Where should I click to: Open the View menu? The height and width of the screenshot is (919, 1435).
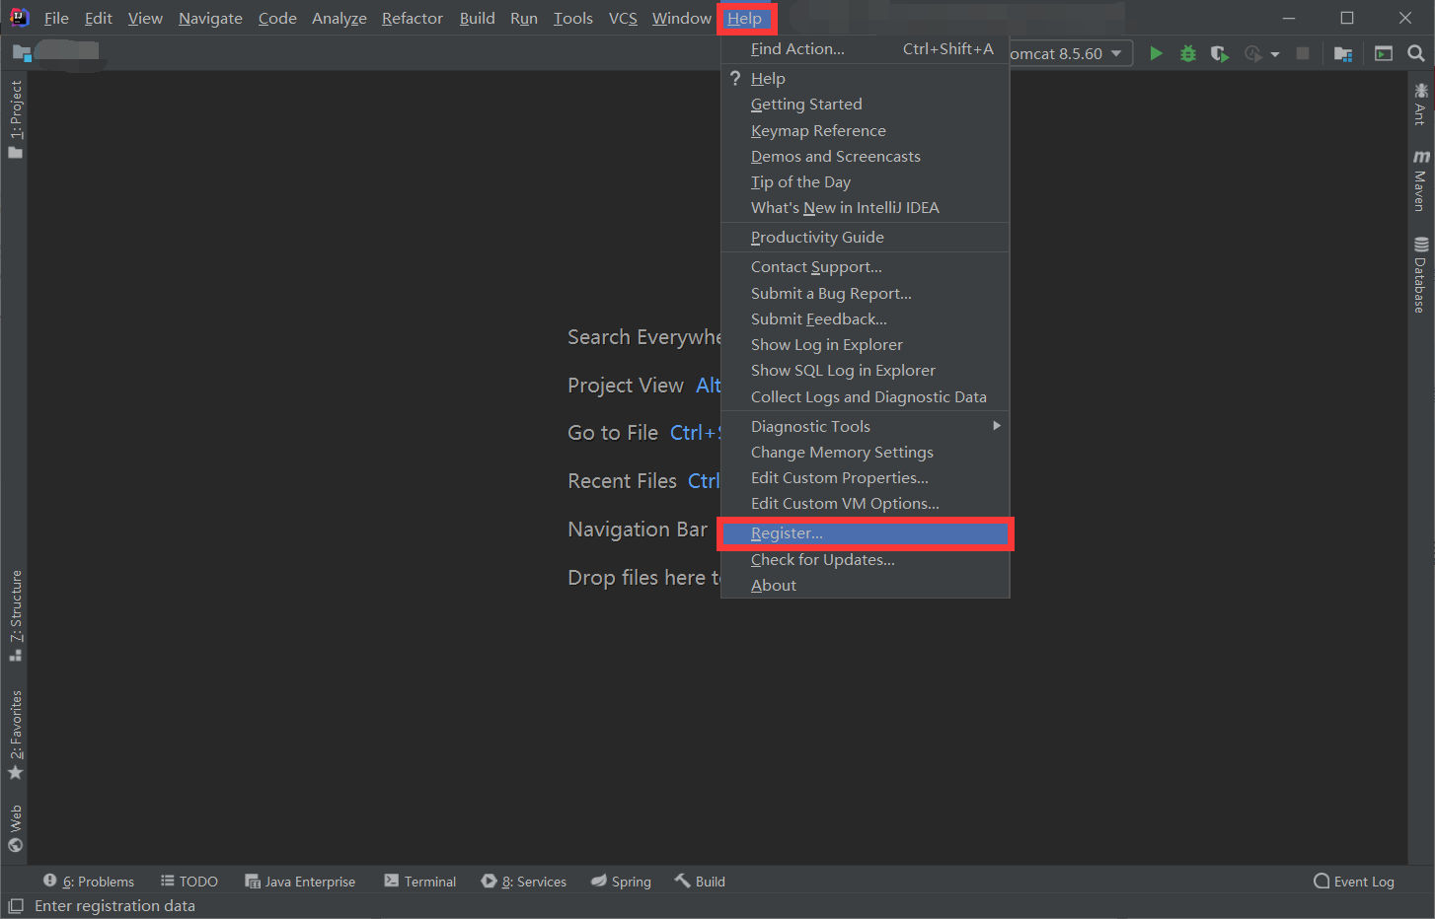click(145, 18)
